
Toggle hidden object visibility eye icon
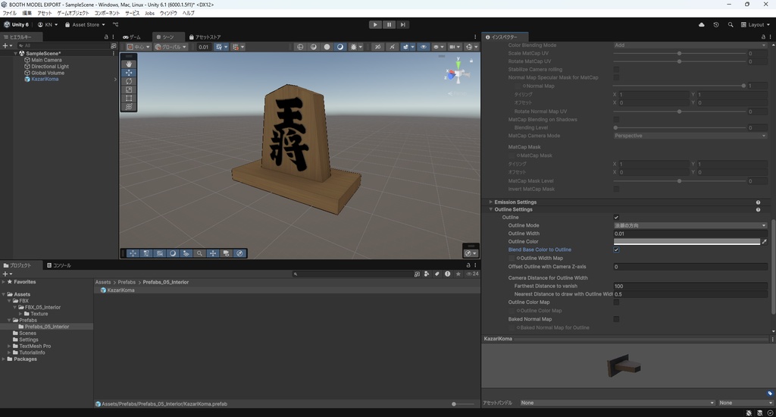click(x=423, y=46)
